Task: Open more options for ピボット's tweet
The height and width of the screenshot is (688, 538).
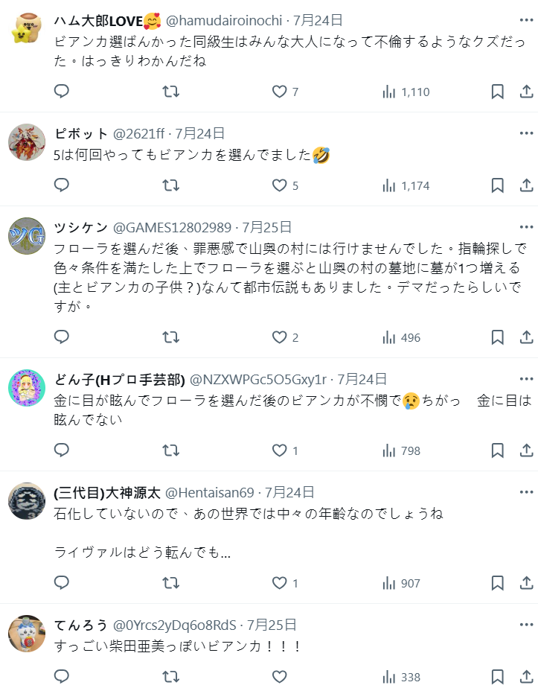Action: (526, 135)
